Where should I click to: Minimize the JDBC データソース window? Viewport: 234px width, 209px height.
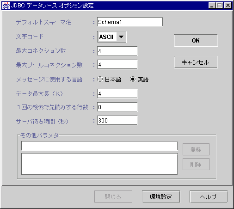pos(212,6)
